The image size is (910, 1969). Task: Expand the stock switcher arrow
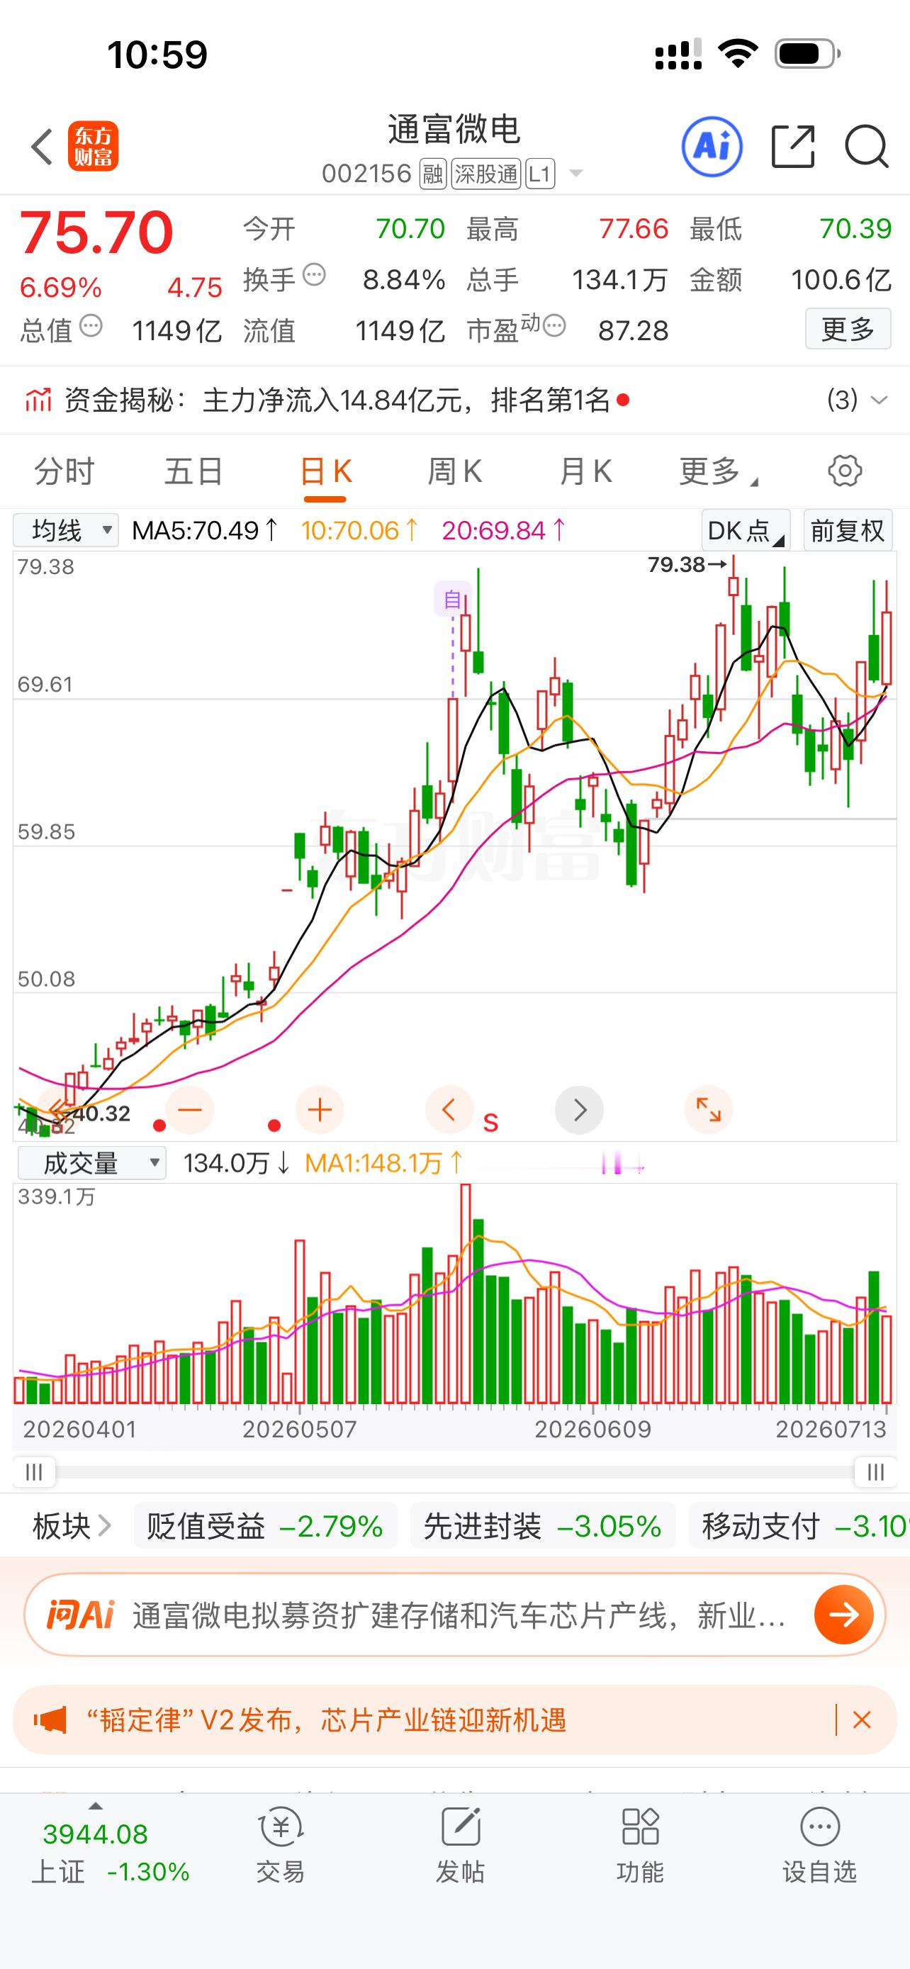pos(576,174)
